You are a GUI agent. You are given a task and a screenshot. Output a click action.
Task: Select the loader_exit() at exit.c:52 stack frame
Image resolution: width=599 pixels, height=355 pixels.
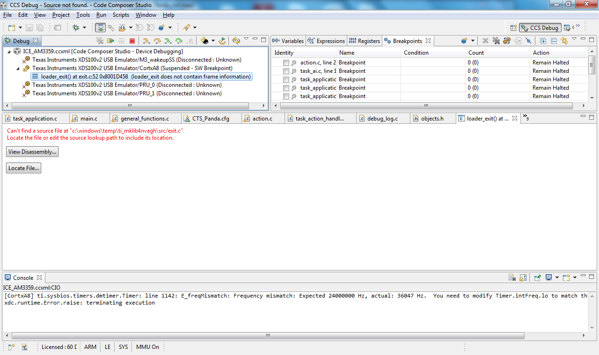click(x=141, y=77)
